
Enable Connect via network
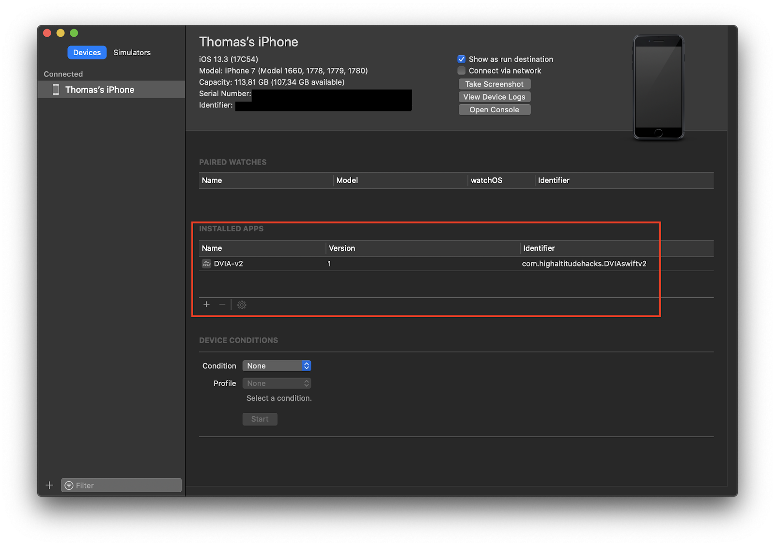[461, 71]
